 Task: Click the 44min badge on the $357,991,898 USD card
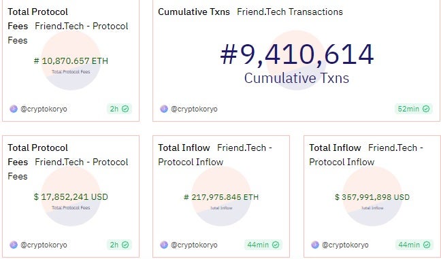tap(414, 245)
